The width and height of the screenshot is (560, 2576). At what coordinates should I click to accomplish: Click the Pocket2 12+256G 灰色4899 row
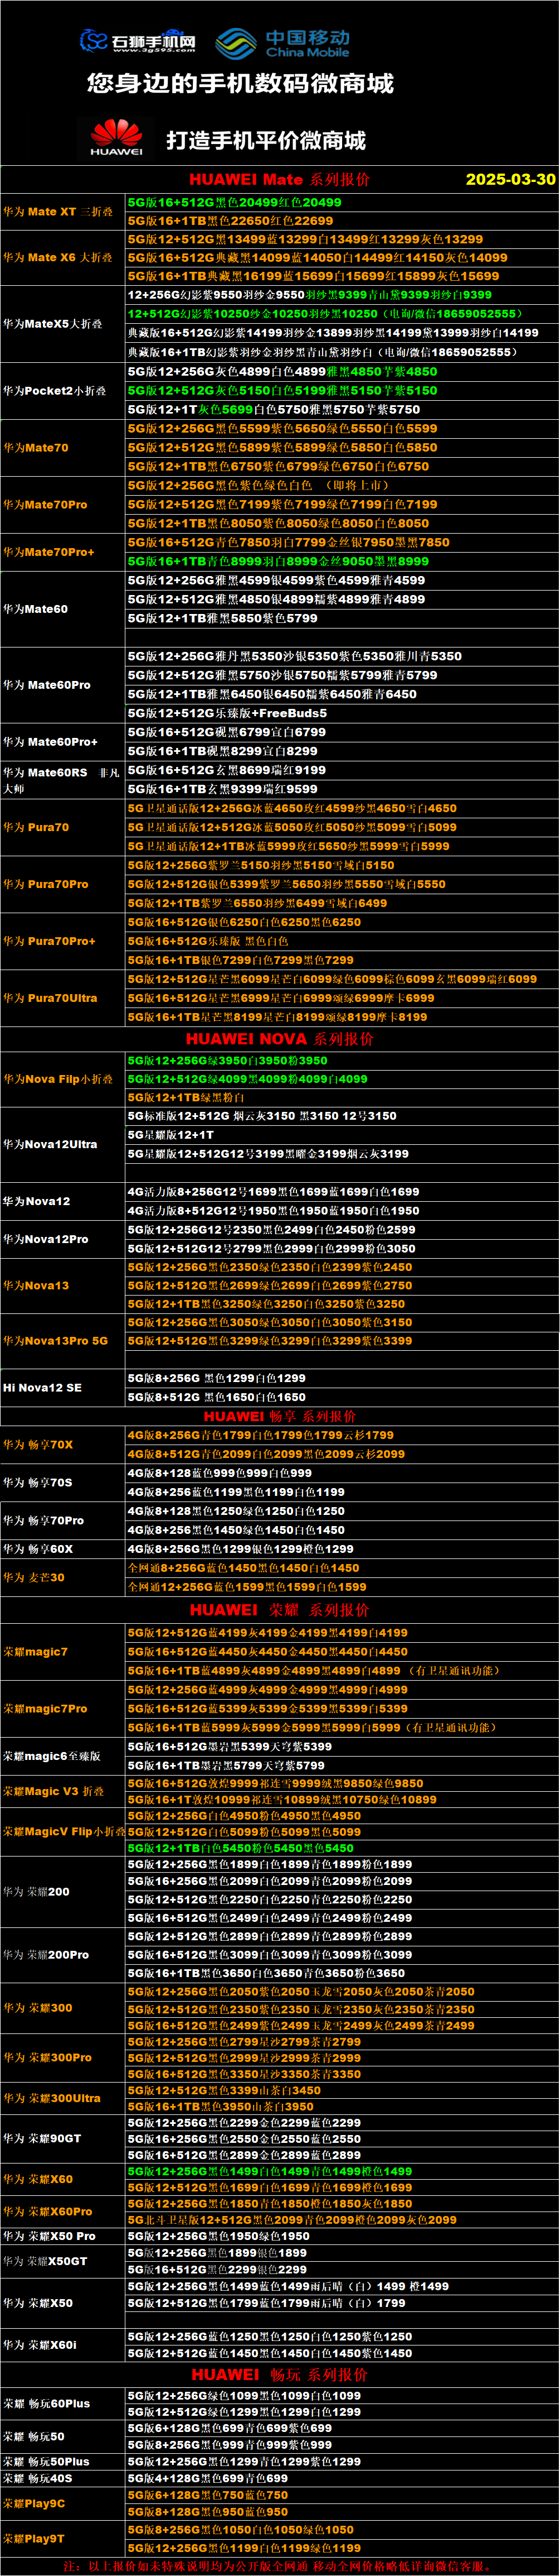342,372
